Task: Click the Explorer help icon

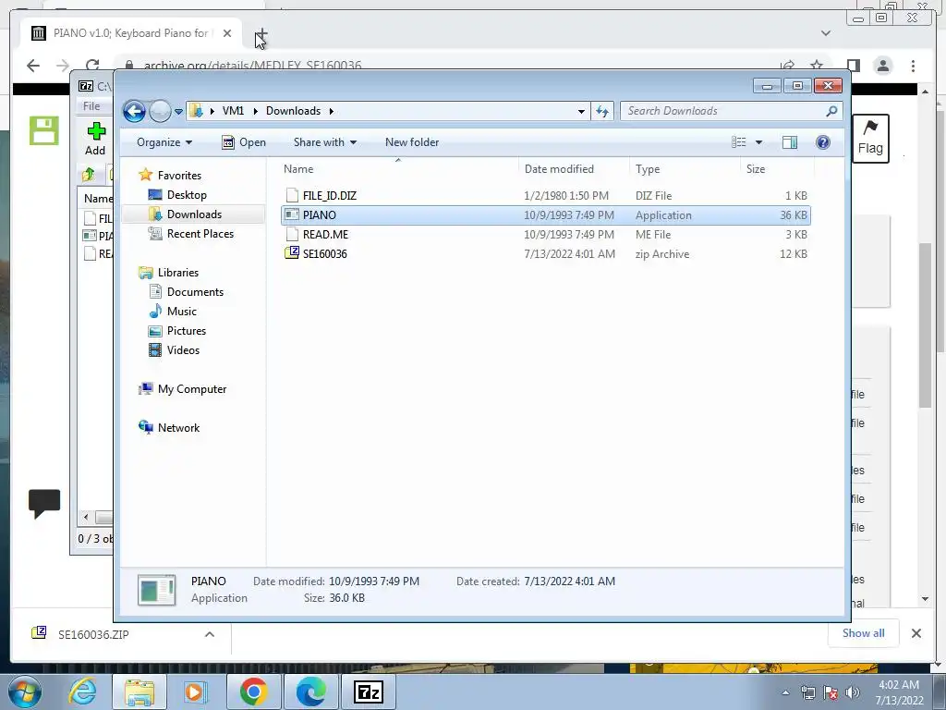Action: click(823, 142)
